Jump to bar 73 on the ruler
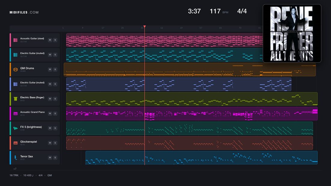This screenshot has height=186, width=331. click(x=240, y=28)
